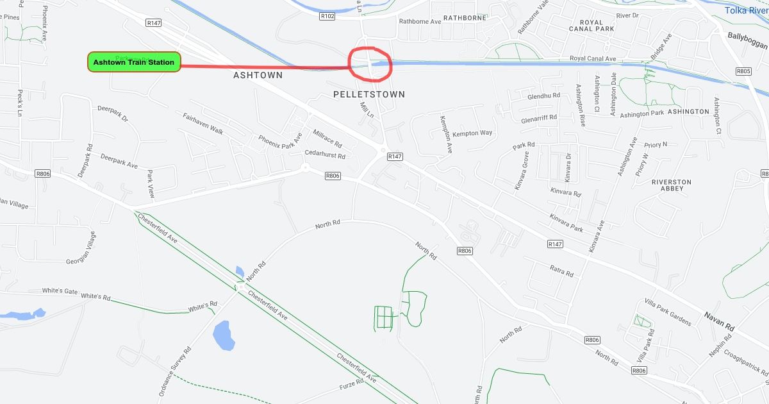769x404 pixels.
Task: Click the R806 shield on the left edge
Action: 43,173
